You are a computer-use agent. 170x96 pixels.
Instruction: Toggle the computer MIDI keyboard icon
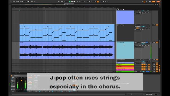point(144,2)
